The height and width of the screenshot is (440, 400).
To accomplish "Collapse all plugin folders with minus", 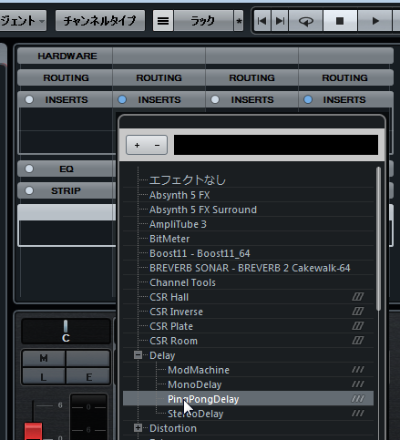I will (x=157, y=145).
